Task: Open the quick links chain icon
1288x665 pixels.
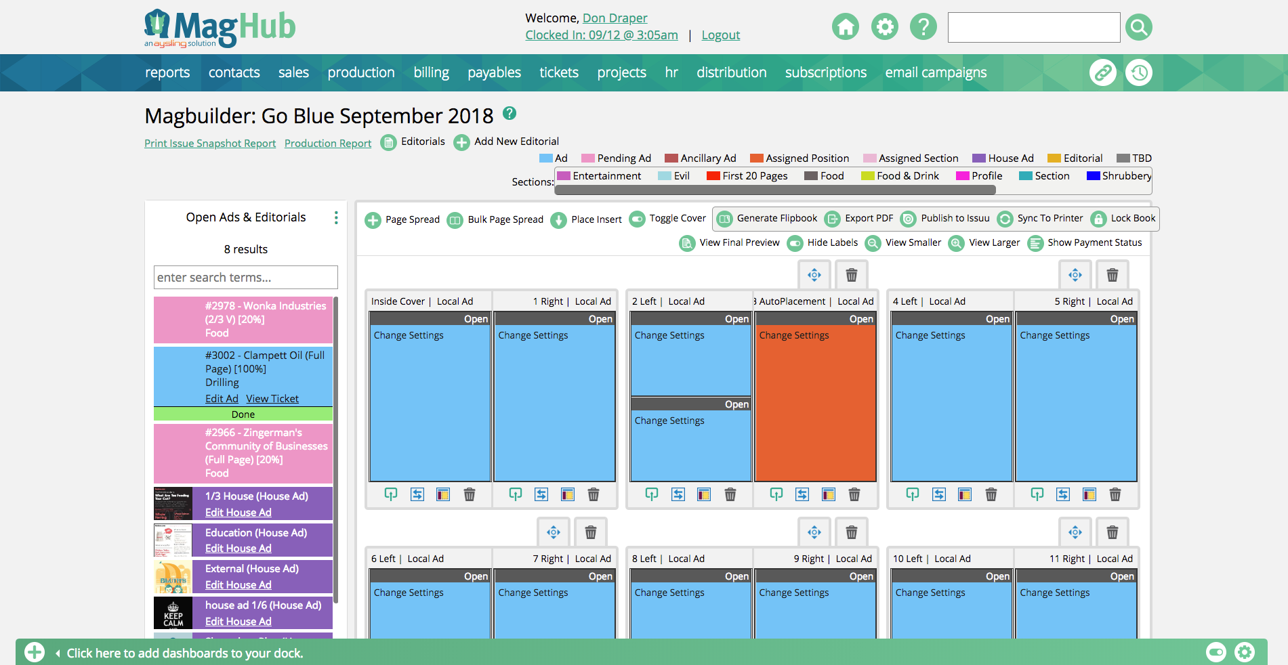Action: (x=1102, y=72)
